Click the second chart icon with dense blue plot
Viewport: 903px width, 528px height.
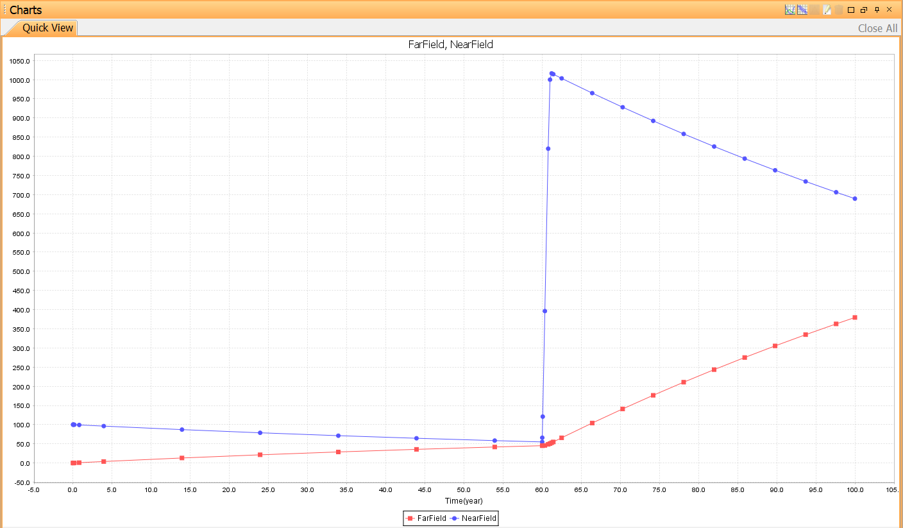(x=802, y=10)
